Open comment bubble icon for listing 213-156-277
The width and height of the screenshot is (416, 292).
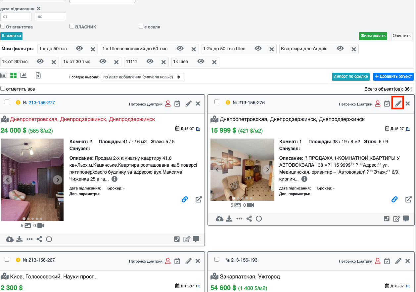tap(196, 239)
